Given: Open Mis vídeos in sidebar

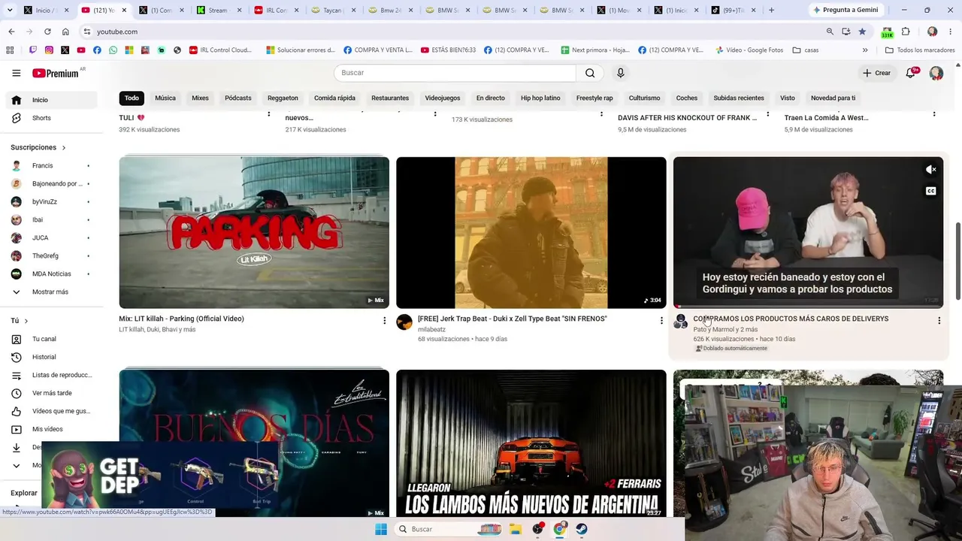Looking at the screenshot, I should [49, 429].
